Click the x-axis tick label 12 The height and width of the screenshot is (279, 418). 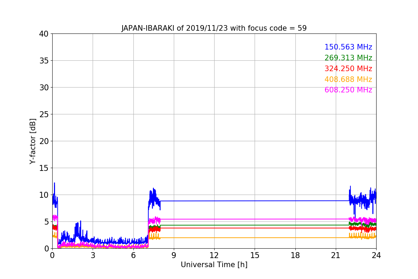pyautogui.click(x=214, y=255)
